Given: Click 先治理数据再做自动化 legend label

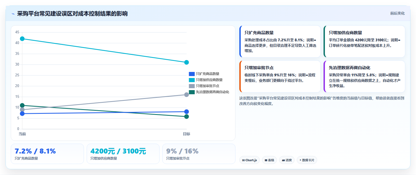Looking at the screenshot, I should point(213,92).
